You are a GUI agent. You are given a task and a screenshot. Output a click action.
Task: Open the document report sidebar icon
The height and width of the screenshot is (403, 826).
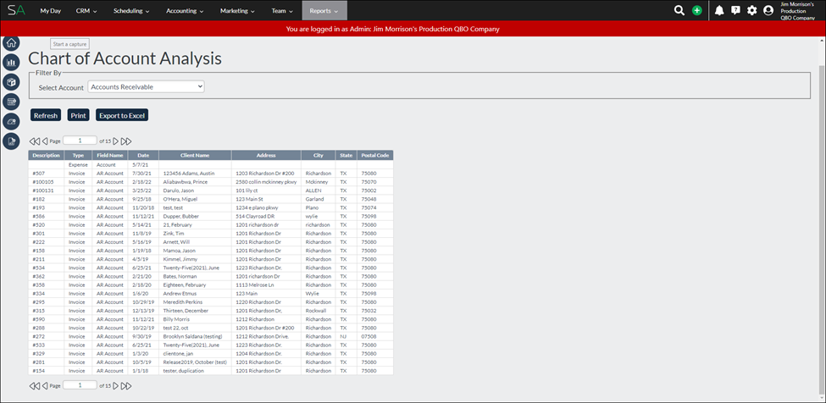pos(10,141)
